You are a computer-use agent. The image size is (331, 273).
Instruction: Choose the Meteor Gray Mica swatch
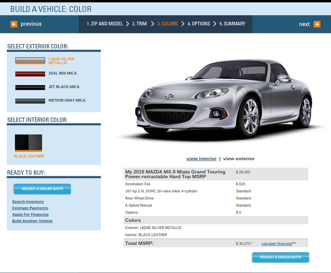(x=30, y=101)
